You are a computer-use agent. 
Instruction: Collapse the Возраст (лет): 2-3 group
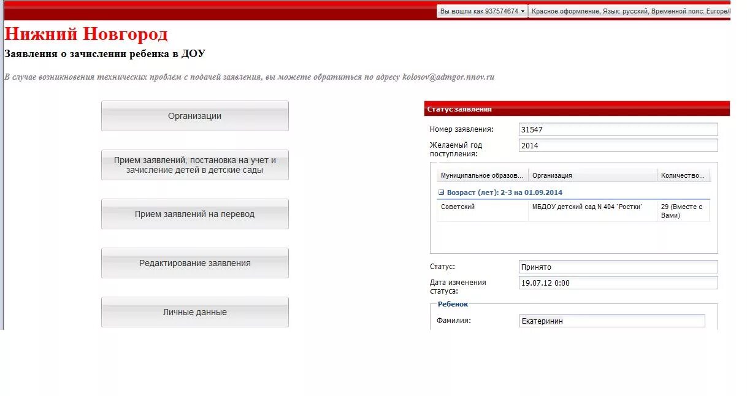tap(441, 192)
